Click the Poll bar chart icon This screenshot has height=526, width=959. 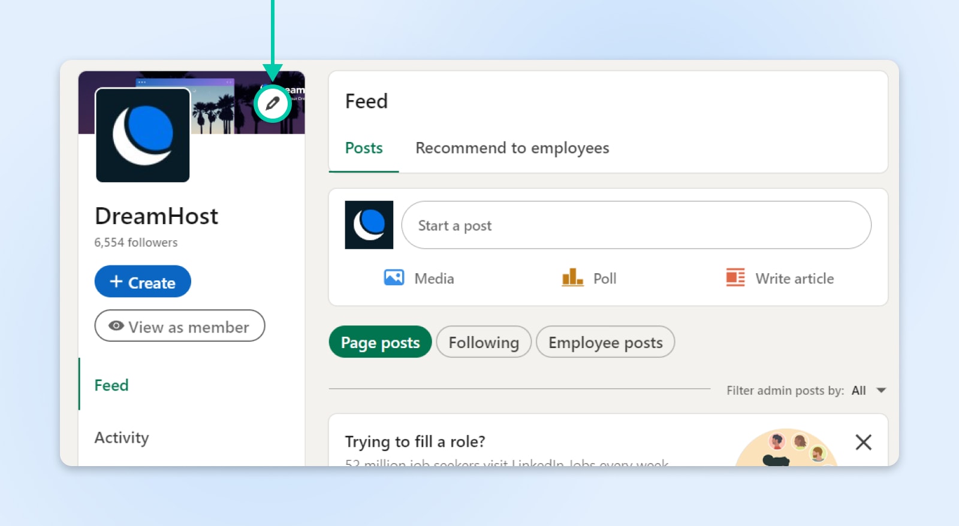pos(572,278)
